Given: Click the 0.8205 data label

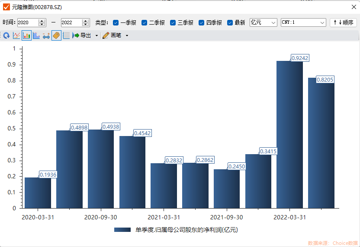Looking at the screenshot, I should click(x=325, y=79).
